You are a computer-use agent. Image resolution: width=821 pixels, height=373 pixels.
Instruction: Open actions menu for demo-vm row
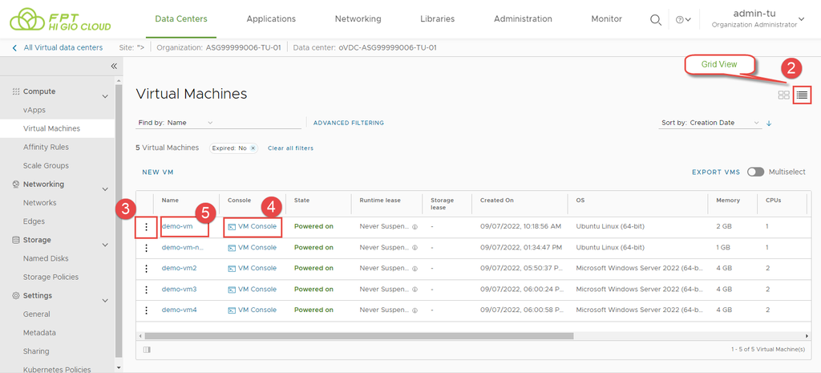(x=146, y=227)
